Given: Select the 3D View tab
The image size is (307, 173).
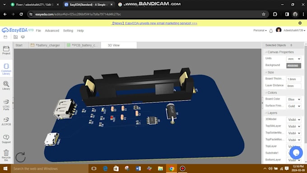Looking at the screenshot, I should [x=119, y=45].
